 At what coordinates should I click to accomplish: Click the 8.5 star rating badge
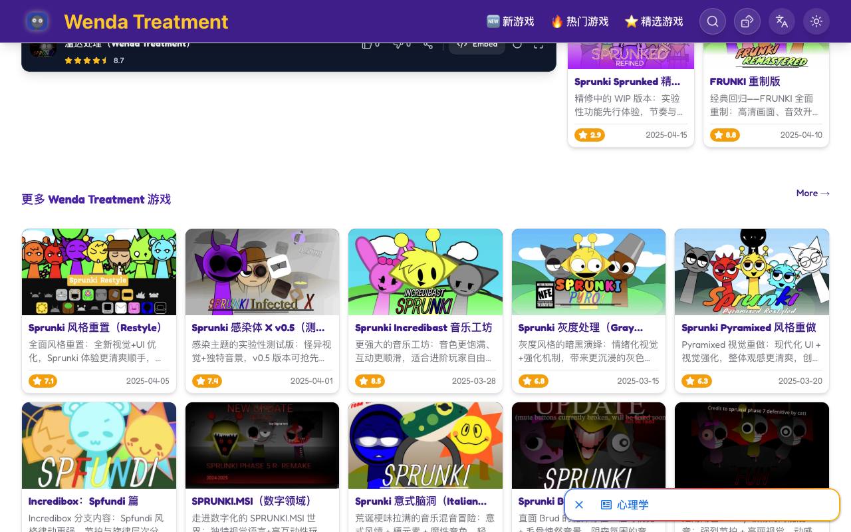(370, 381)
